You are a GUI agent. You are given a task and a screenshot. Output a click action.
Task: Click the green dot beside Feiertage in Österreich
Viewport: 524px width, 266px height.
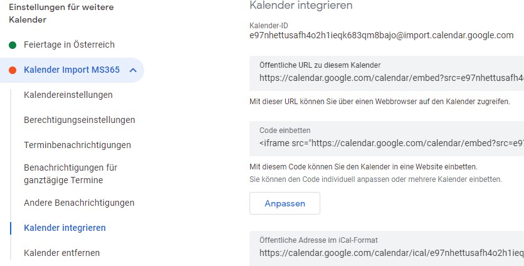(13, 45)
